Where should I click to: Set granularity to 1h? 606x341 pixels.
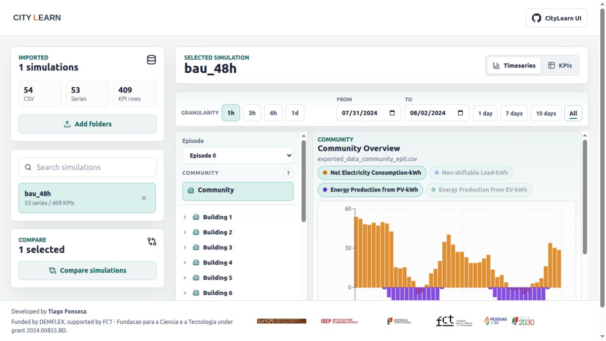pos(231,113)
